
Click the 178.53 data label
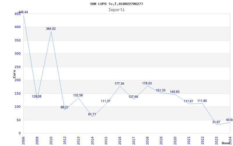click(x=147, y=84)
